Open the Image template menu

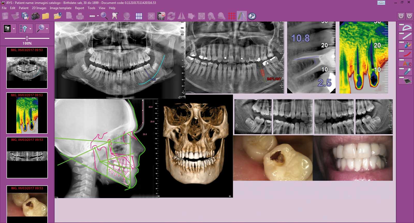[x=61, y=8]
